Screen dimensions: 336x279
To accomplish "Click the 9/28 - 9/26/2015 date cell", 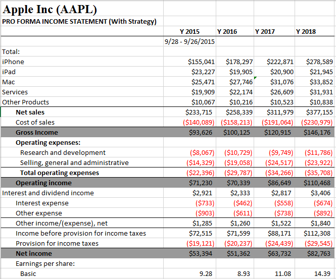I will 189,41.
